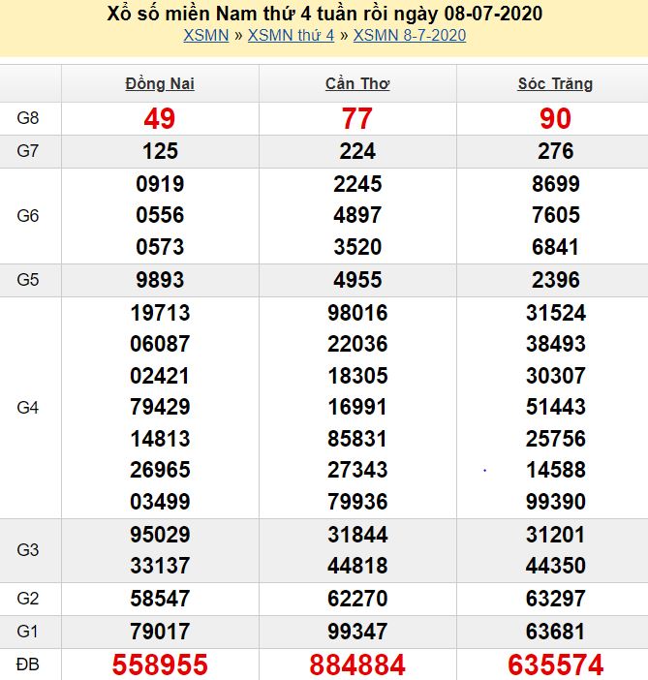Select G6 number 8699
The image size is (648, 680).
(x=556, y=184)
